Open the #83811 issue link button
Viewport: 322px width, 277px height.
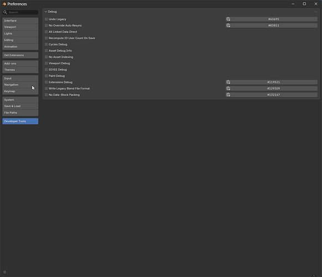[272, 25]
